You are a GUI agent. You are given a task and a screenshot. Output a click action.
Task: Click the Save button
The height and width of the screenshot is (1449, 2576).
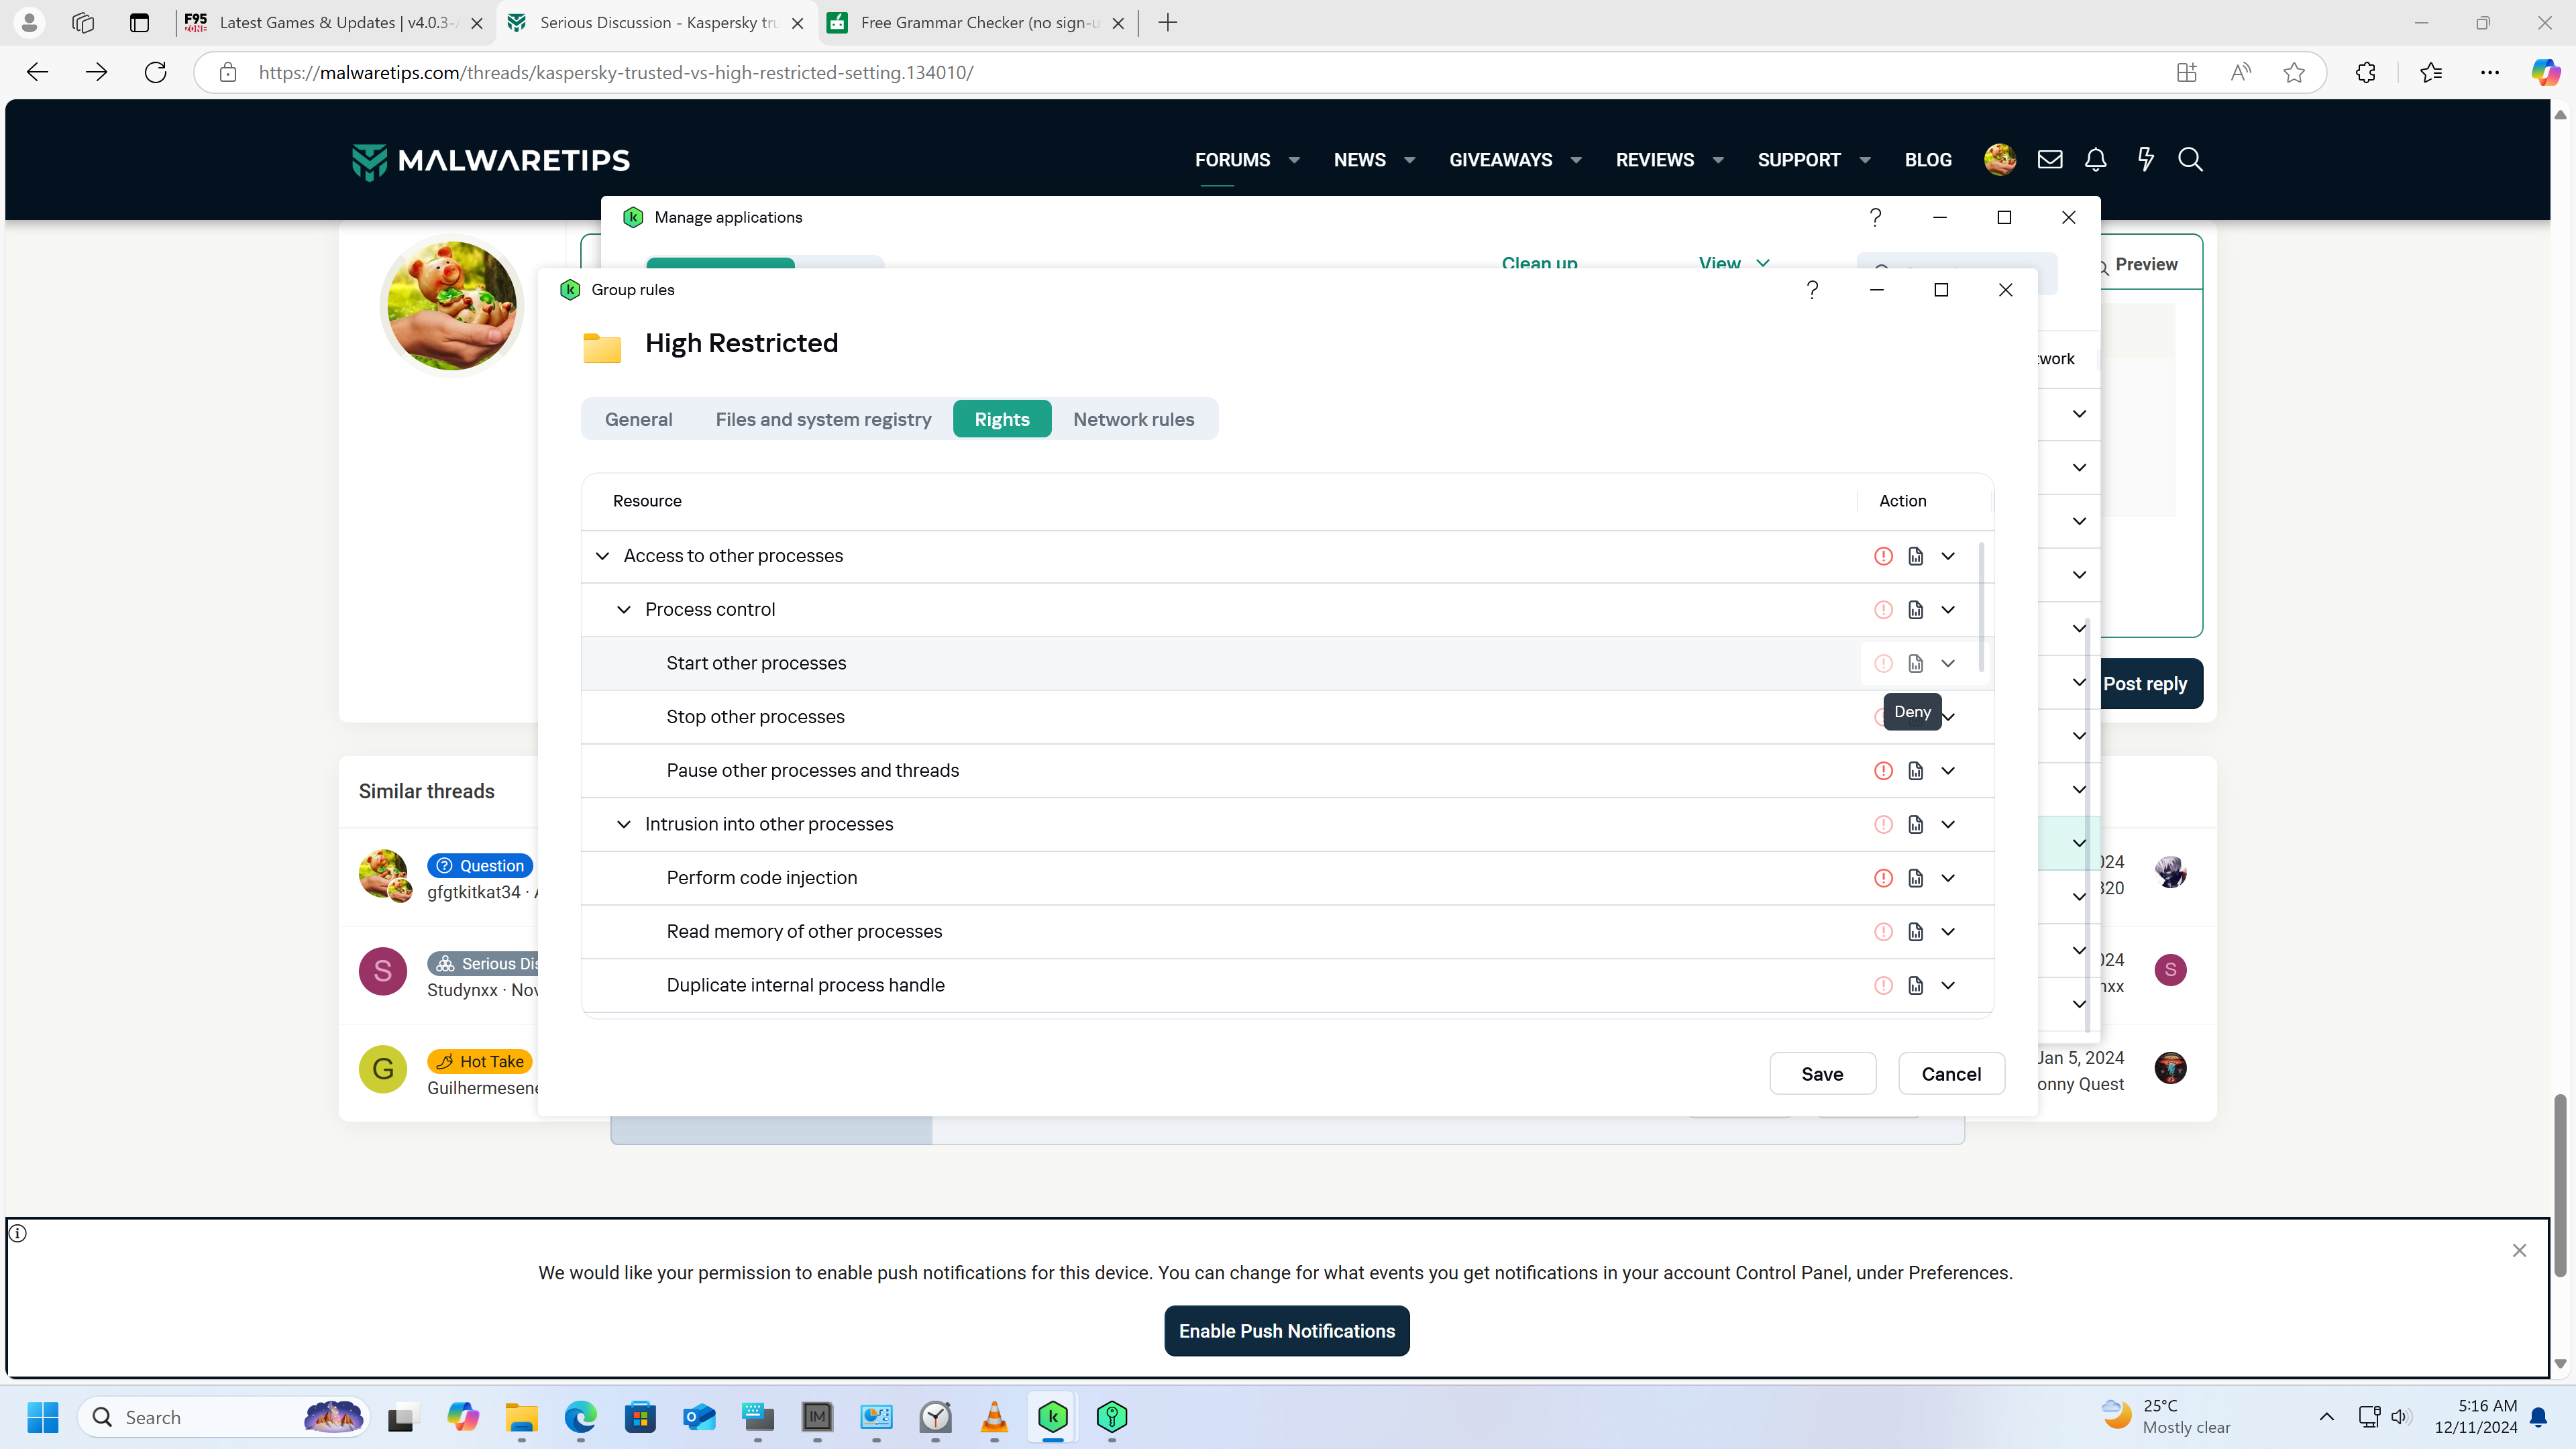[x=1822, y=1074]
